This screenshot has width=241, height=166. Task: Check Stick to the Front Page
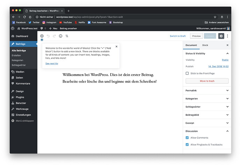pyautogui.click(x=187, y=73)
